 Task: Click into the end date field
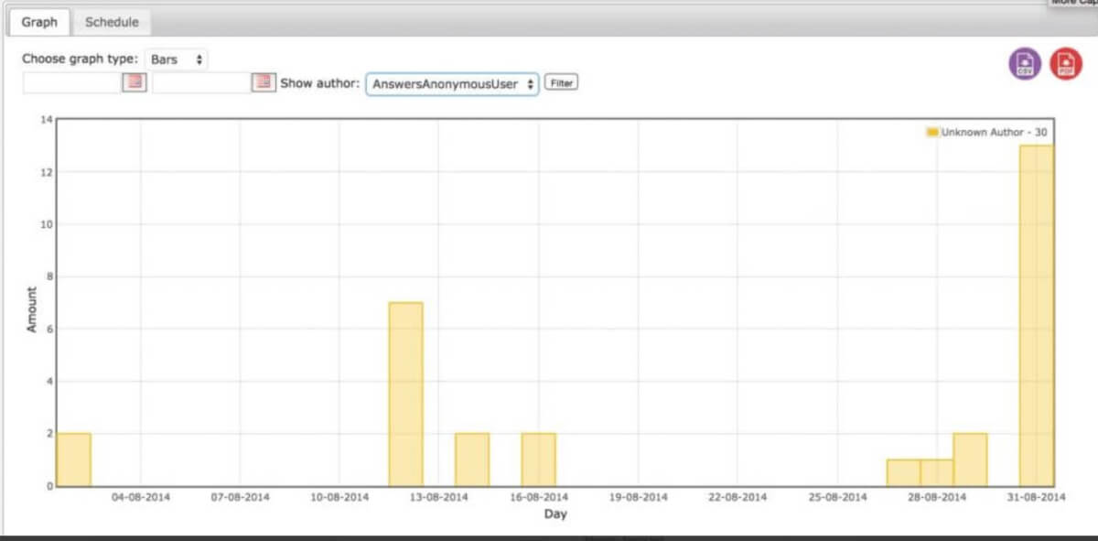[201, 83]
